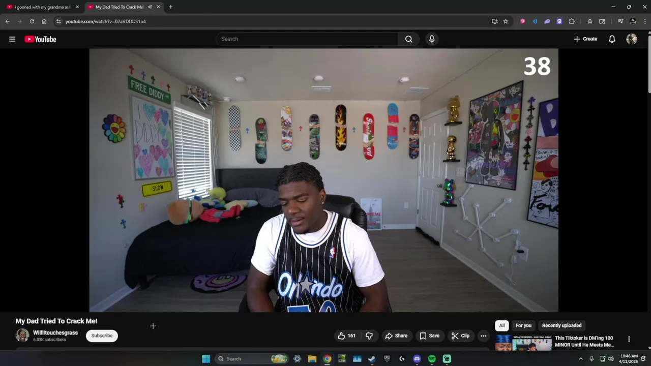Dislike the video with thumbs down
Screen dimensions: 651x366
369,336
